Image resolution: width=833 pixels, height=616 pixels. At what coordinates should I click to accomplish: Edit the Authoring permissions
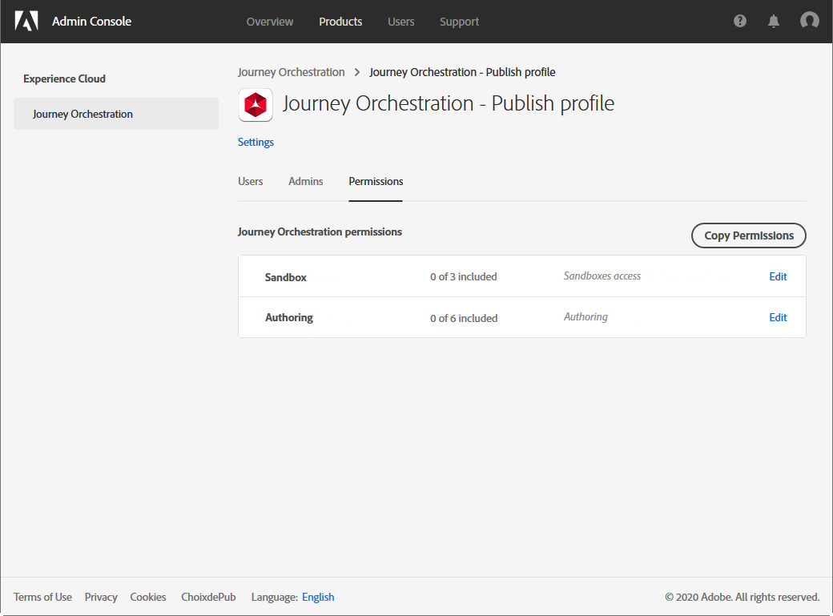778,317
